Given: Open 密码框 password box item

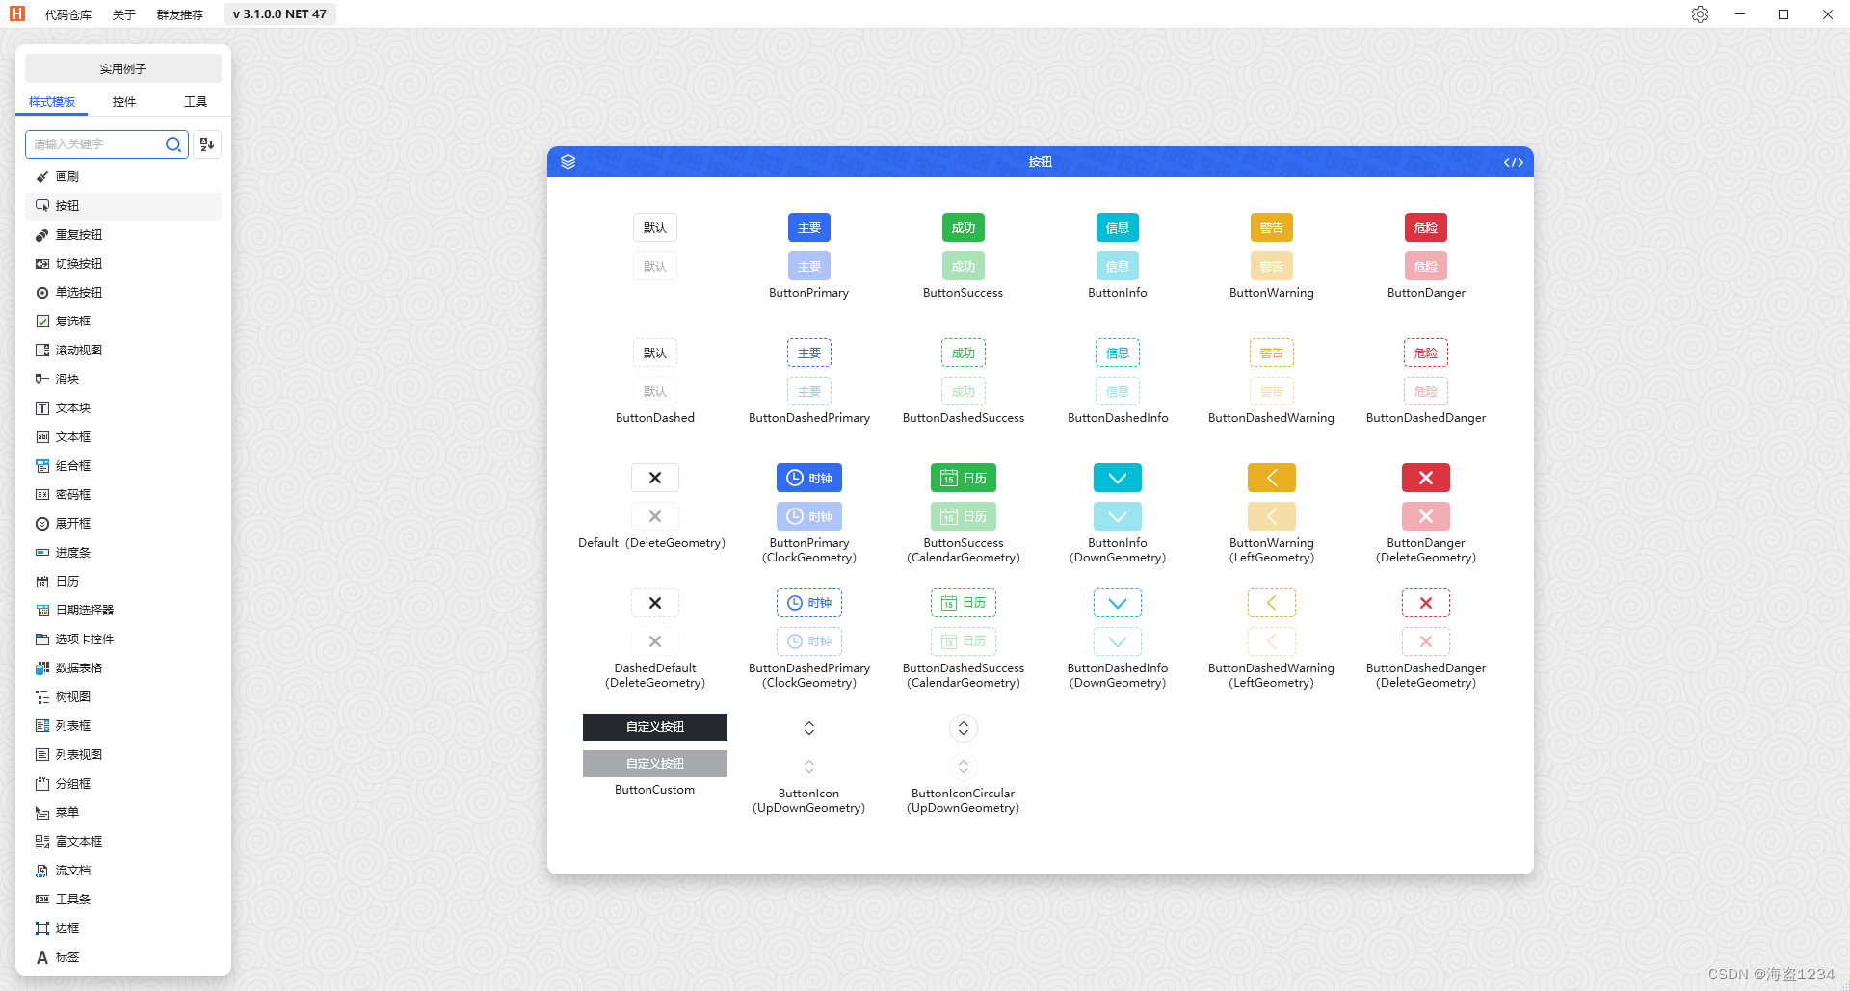Looking at the screenshot, I should click(123, 495).
